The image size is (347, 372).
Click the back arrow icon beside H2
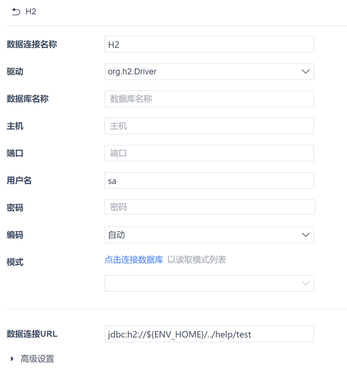tap(16, 12)
